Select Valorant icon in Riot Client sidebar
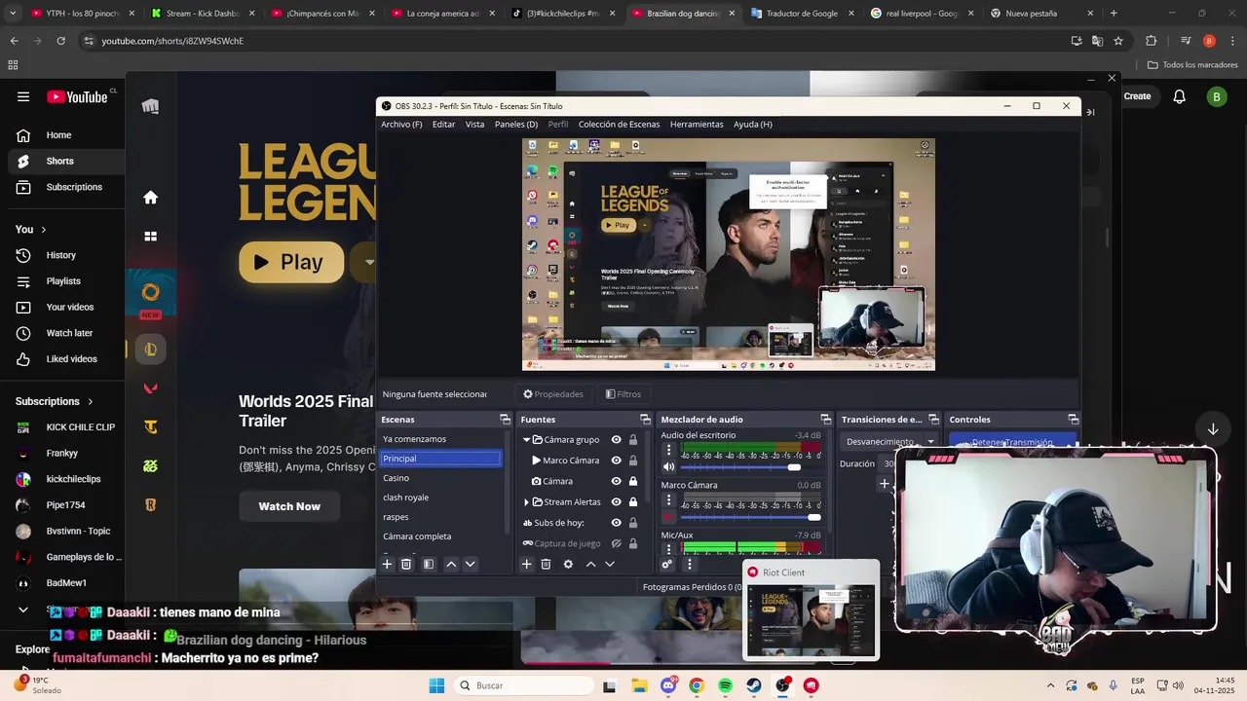Image resolution: width=1247 pixels, height=701 pixels. point(150,388)
